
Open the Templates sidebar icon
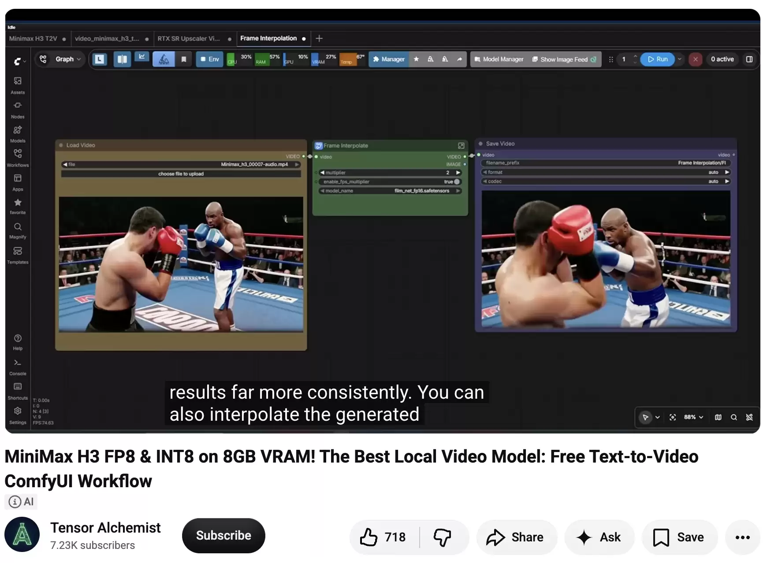tap(18, 255)
